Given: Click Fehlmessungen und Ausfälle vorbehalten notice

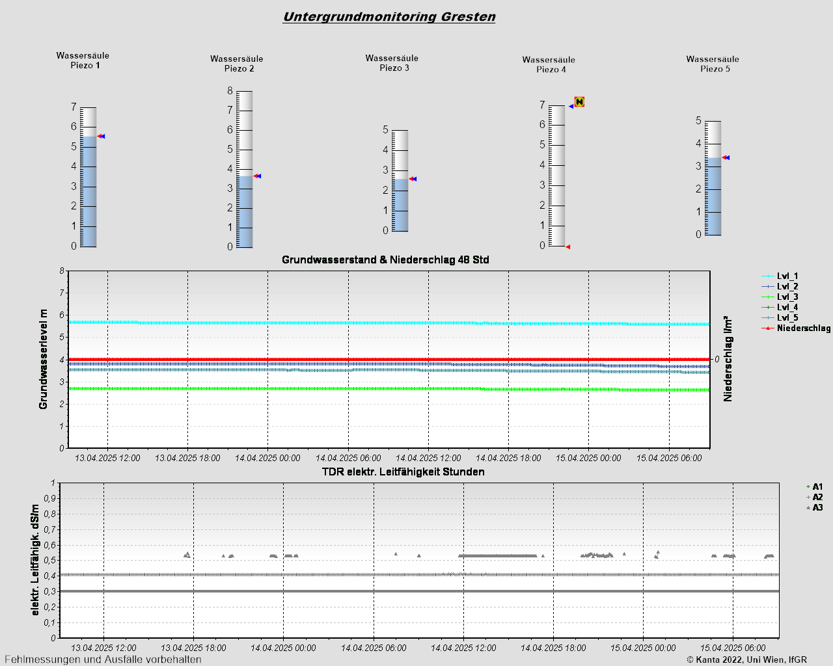Looking at the screenshot, I should (103, 659).
